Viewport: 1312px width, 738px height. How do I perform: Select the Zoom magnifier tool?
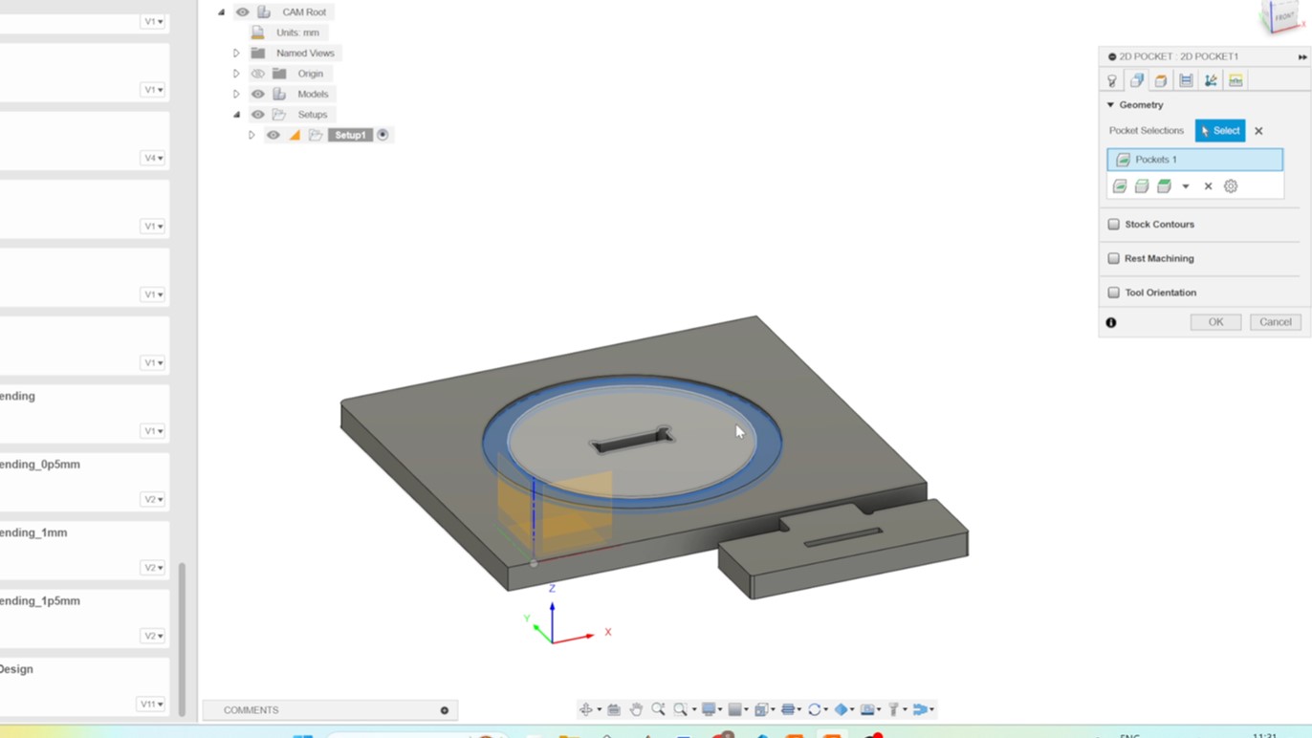658,709
